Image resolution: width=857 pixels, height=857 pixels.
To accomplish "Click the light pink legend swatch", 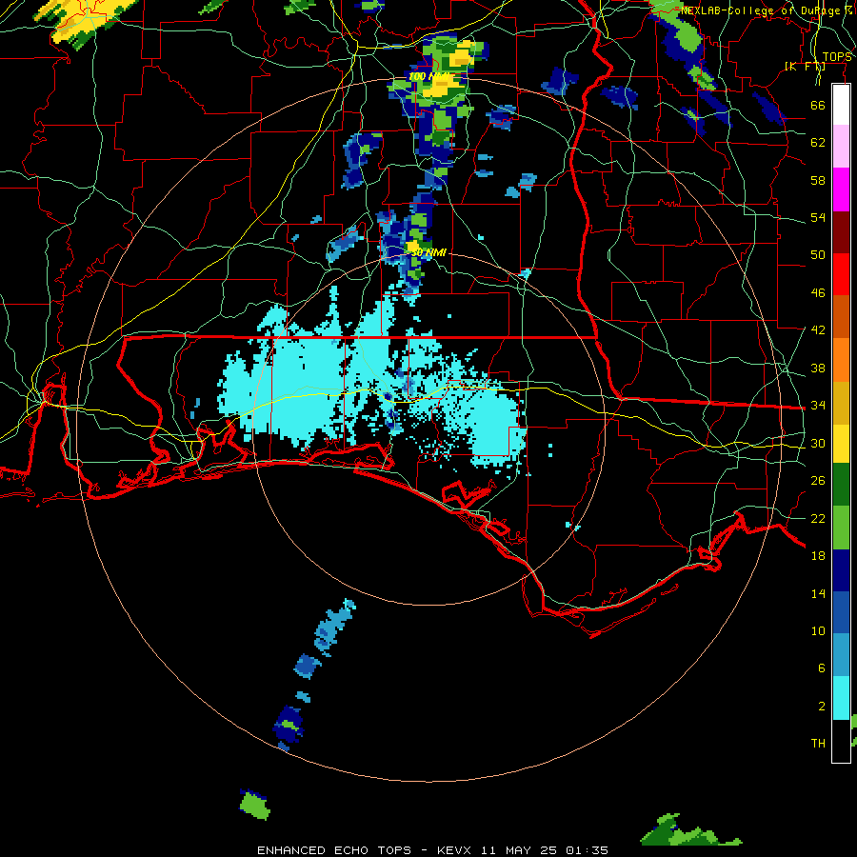I will 841,147.
